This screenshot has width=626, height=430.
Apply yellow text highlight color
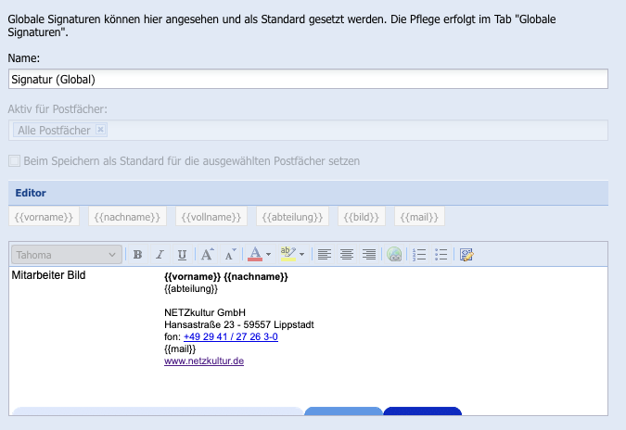[x=287, y=254]
